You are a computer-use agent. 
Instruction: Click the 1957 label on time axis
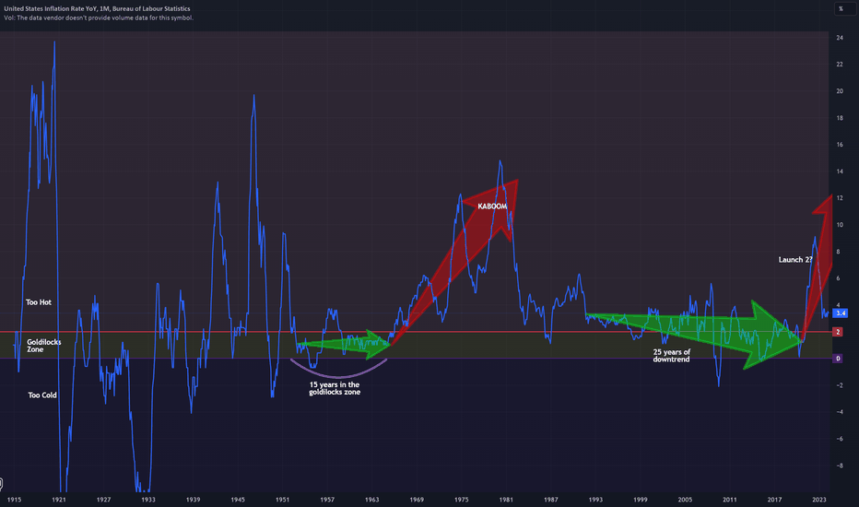tap(327, 500)
